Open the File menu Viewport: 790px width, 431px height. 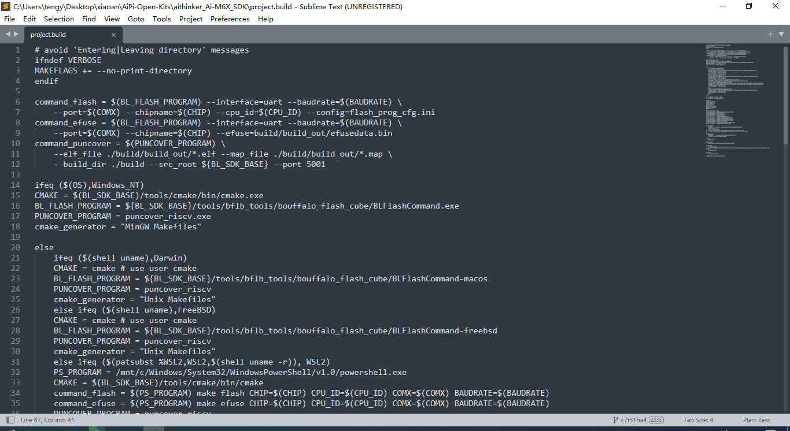coord(9,18)
